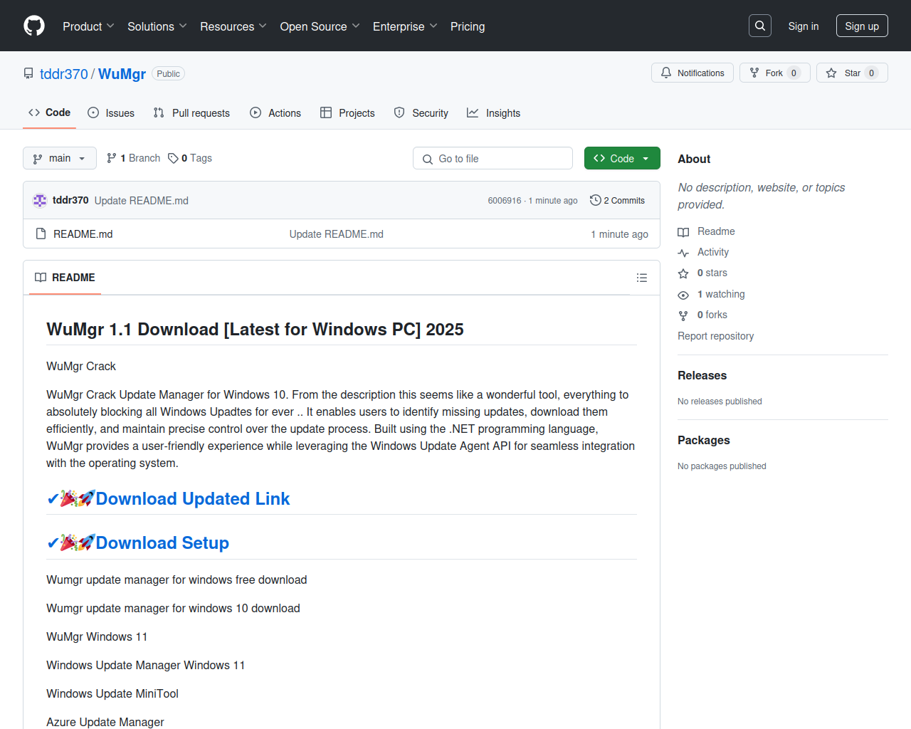The width and height of the screenshot is (911, 729).
Task: Click the Pull requests icon
Action: (x=159, y=112)
